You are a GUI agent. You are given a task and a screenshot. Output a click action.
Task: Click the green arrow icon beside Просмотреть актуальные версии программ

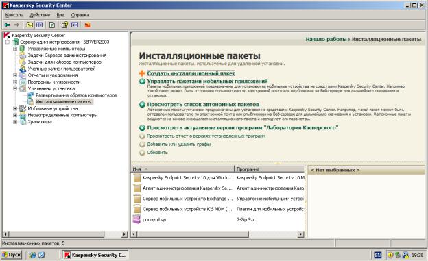point(142,127)
